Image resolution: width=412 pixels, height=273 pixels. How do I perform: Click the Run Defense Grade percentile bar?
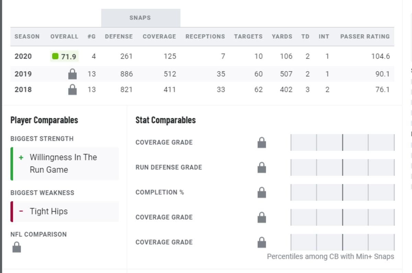343,167
